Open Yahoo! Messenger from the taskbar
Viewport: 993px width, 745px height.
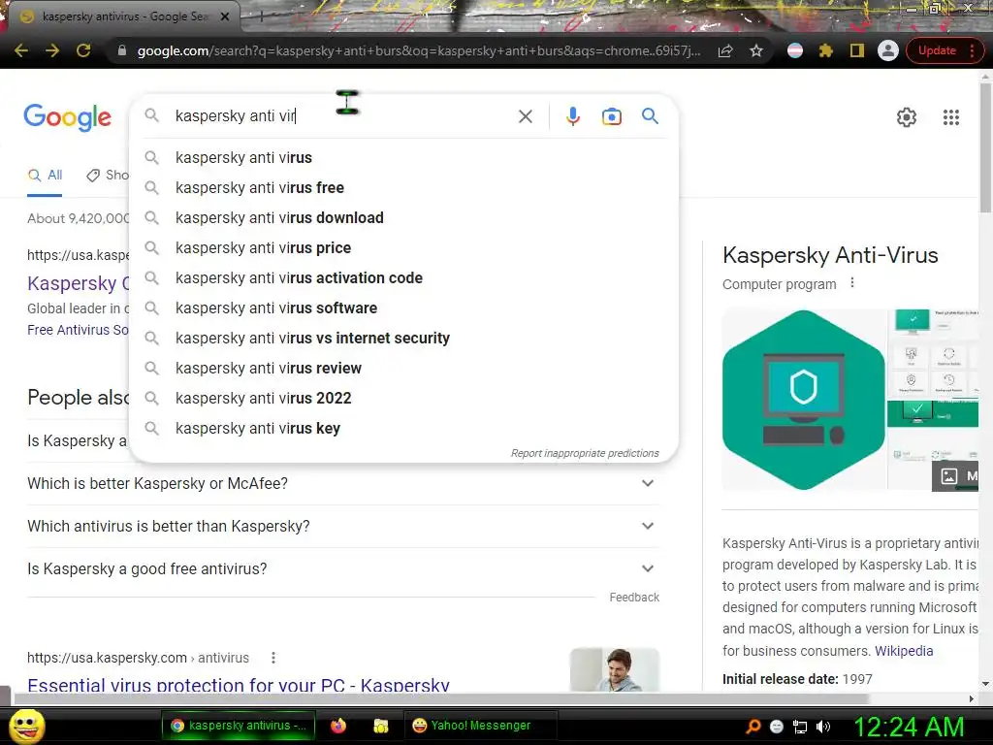click(480, 726)
